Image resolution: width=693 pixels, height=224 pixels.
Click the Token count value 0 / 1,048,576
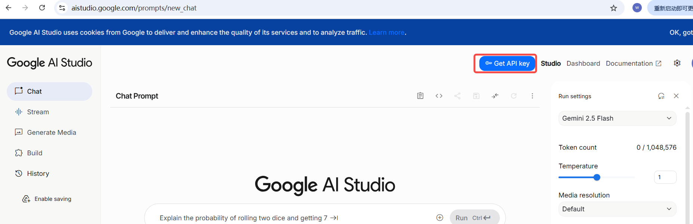656,147
